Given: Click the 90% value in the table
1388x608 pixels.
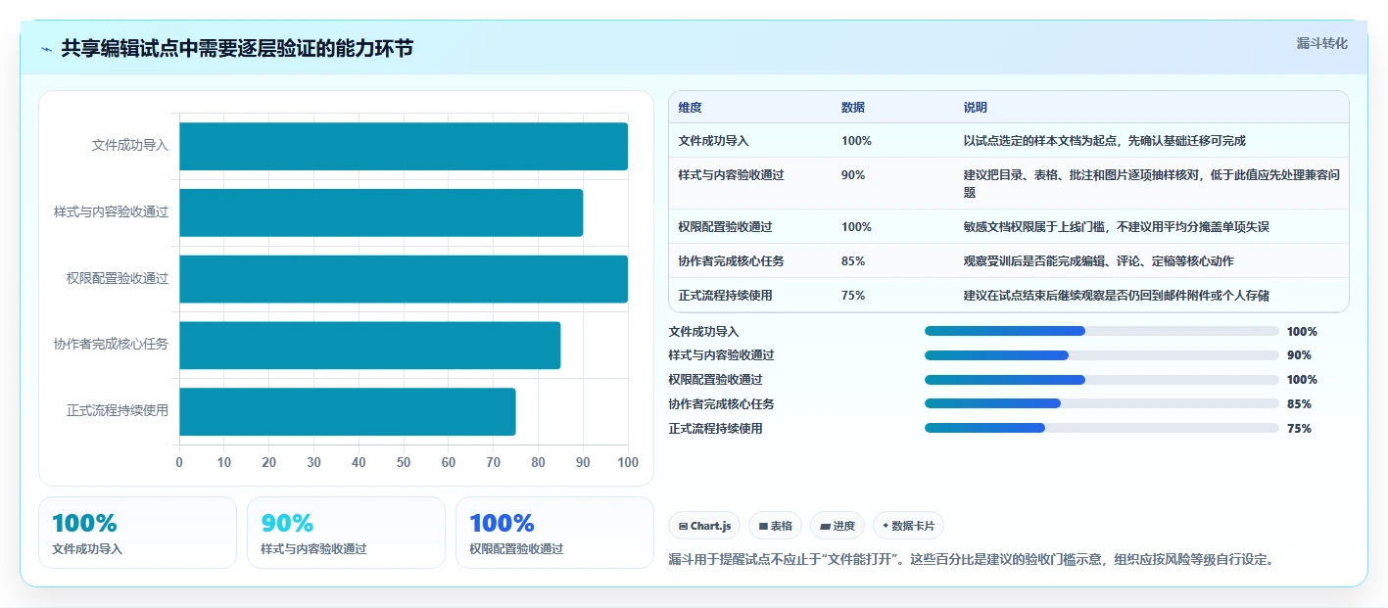Looking at the screenshot, I should pos(853,175).
